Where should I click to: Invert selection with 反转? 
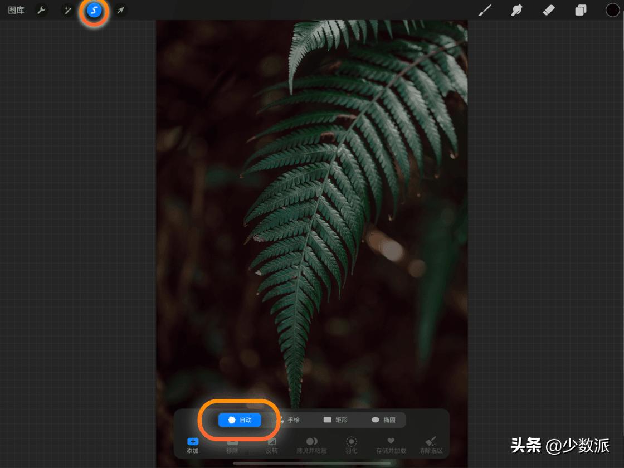[x=272, y=445]
